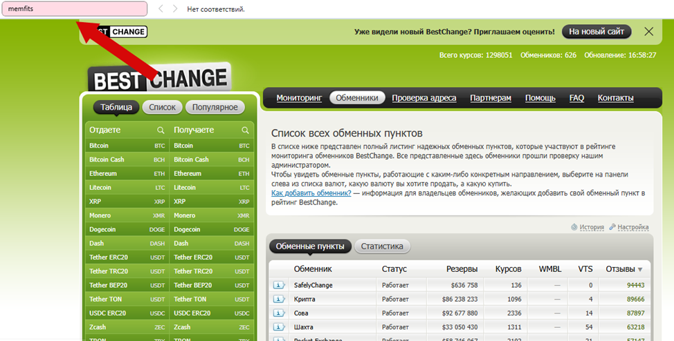Select Tether TON in the Отдаете column

pos(127,299)
